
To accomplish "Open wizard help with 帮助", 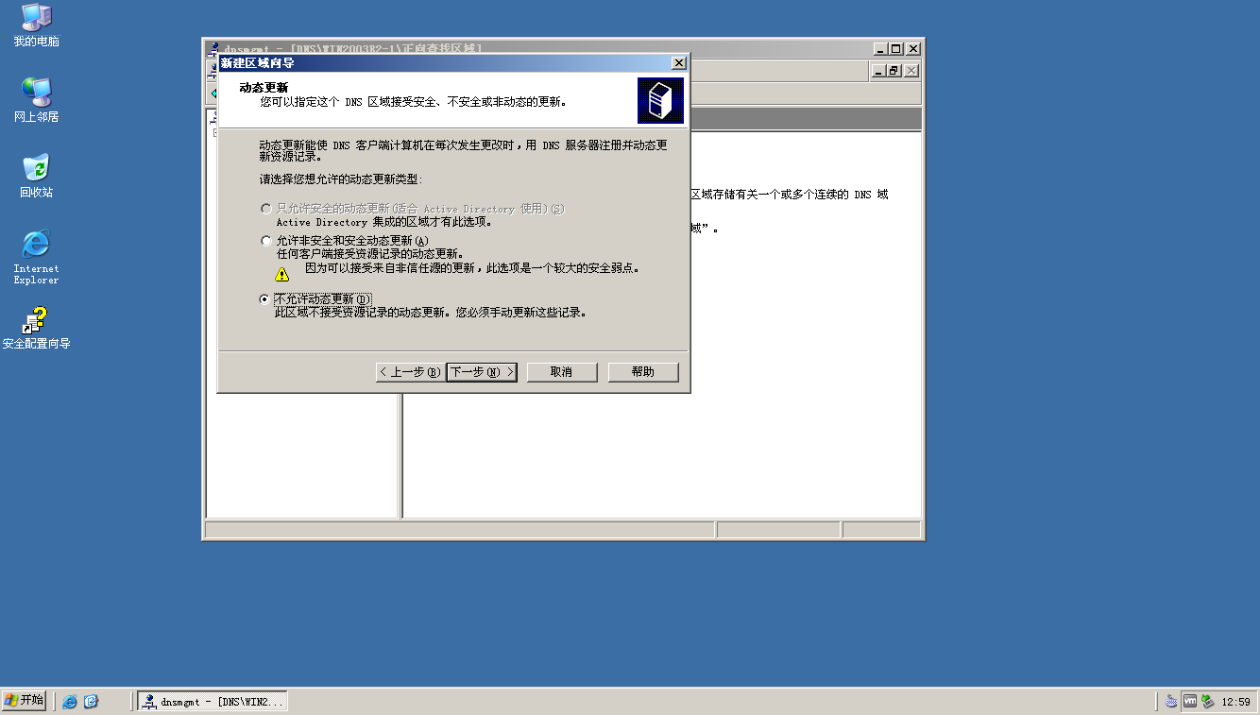I will point(643,372).
